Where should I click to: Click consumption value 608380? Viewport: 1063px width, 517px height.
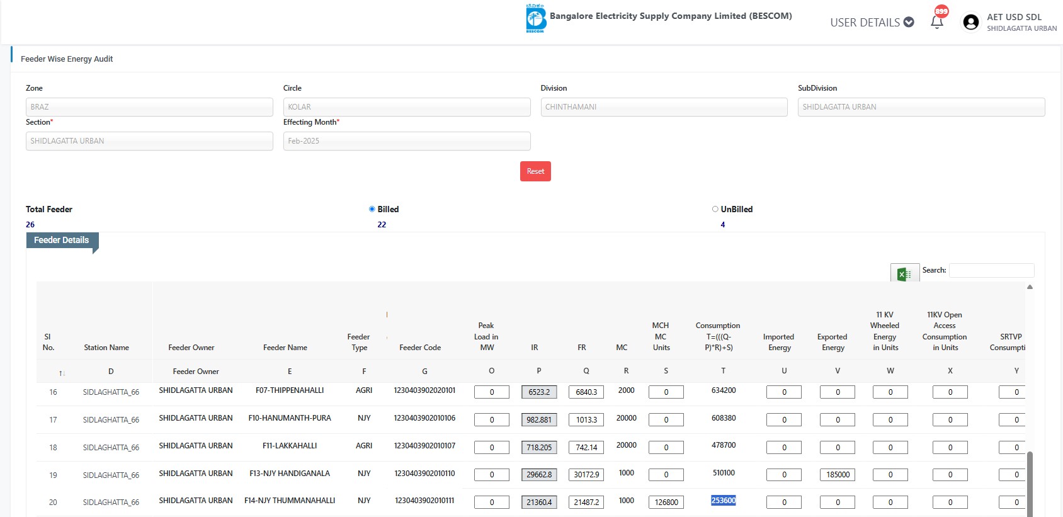[724, 418]
